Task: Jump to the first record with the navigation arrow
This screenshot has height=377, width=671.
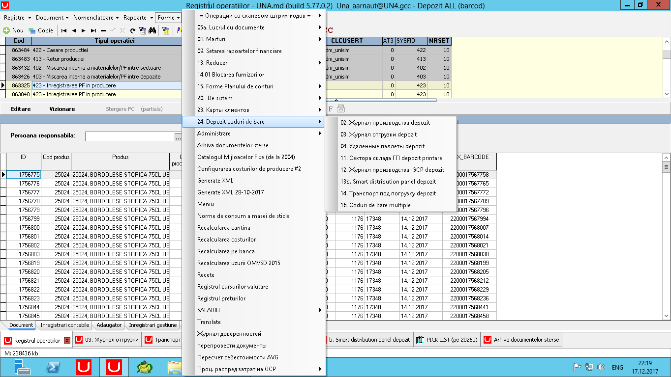Action: click(x=64, y=30)
